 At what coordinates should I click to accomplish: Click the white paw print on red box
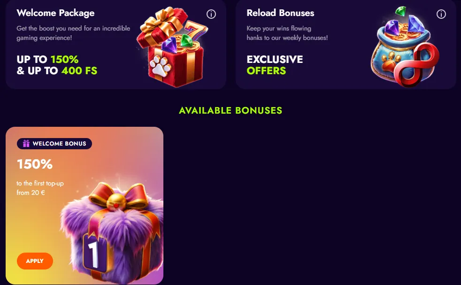click(x=160, y=66)
